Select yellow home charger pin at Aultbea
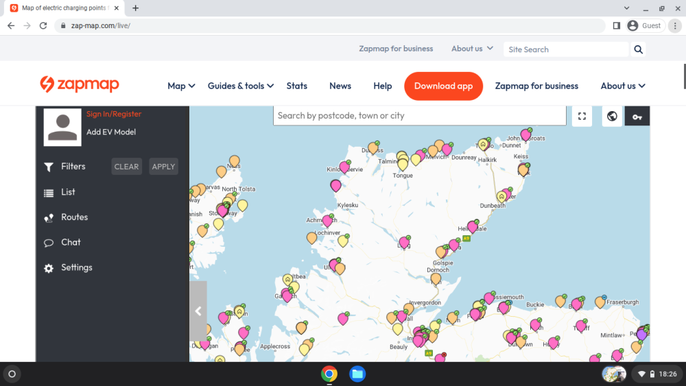This screenshot has width=686, height=386. pyautogui.click(x=287, y=279)
